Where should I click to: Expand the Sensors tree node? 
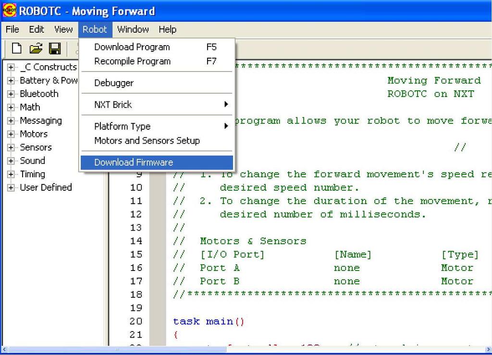pyautogui.click(x=11, y=147)
